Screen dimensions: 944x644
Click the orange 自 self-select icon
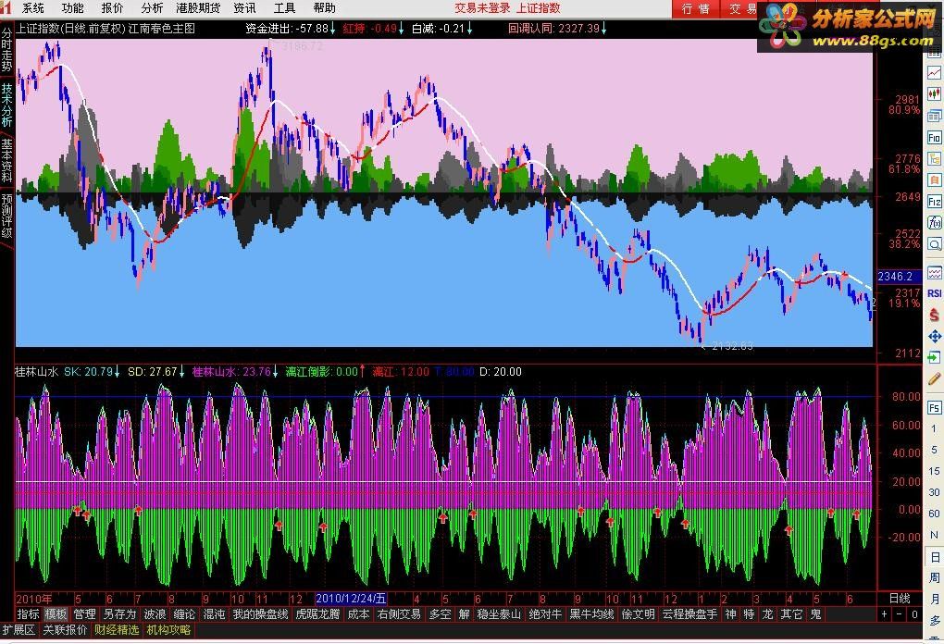[934, 180]
